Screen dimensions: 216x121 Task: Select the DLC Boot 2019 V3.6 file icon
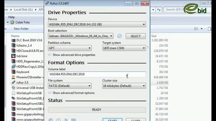[13, 40]
